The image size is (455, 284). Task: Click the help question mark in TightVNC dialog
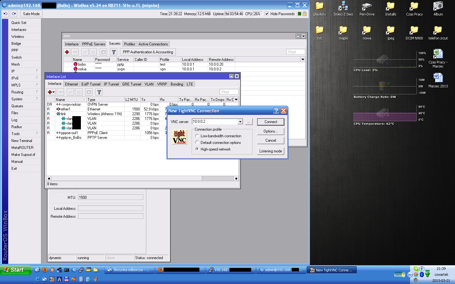[x=276, y=111]
